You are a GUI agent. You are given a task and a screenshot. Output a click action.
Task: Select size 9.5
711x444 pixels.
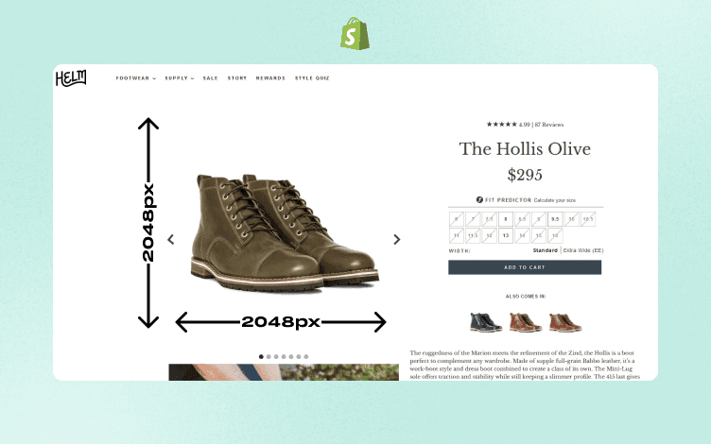[x=555, y=219]
